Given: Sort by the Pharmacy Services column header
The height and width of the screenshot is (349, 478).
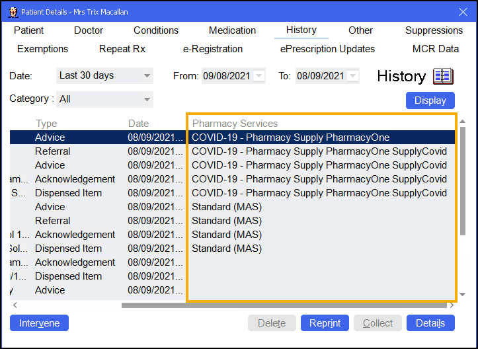Looking at the screenshot, I should tap(235, 124).
